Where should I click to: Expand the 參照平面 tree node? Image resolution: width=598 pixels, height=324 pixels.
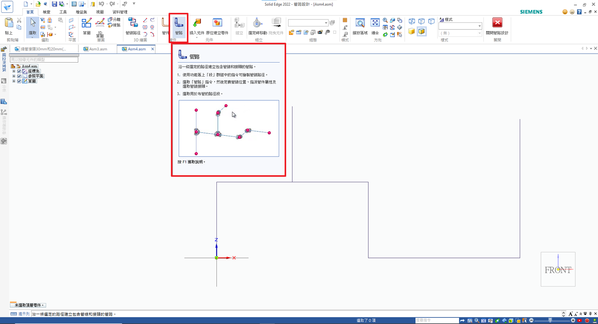click(x=14, y=76)
